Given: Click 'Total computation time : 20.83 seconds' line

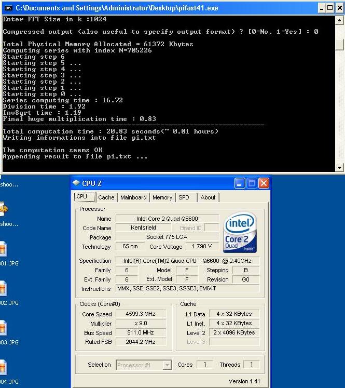Looking at the screenshot, I should click(x=111, y=131).
